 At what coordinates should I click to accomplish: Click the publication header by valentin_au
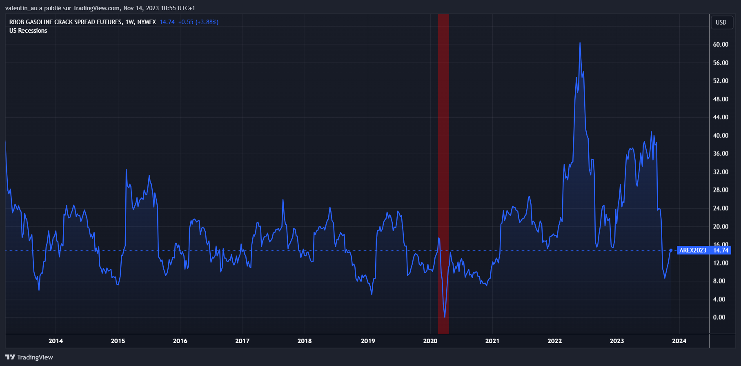[x=100, y=8]
